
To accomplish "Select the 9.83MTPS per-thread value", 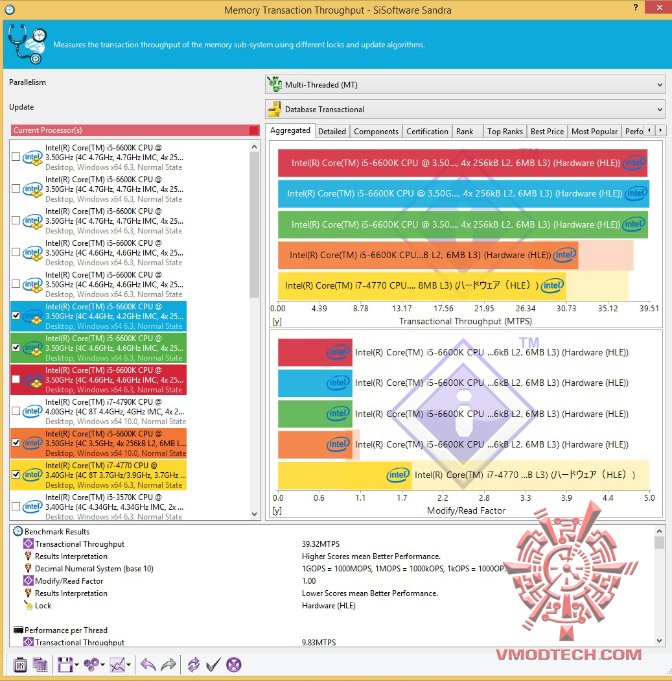I will point(319,642).
